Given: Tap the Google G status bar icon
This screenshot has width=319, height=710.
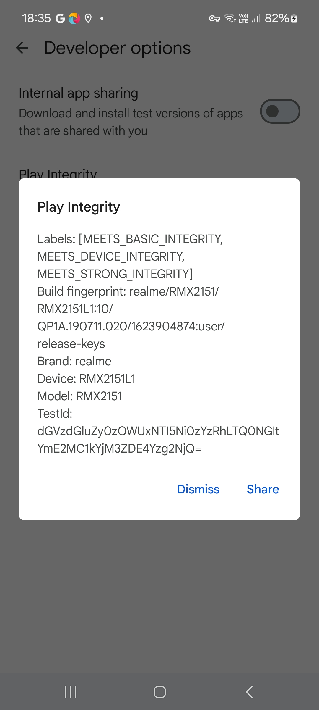Looking at the screenshot, I should tap(60, 19).
